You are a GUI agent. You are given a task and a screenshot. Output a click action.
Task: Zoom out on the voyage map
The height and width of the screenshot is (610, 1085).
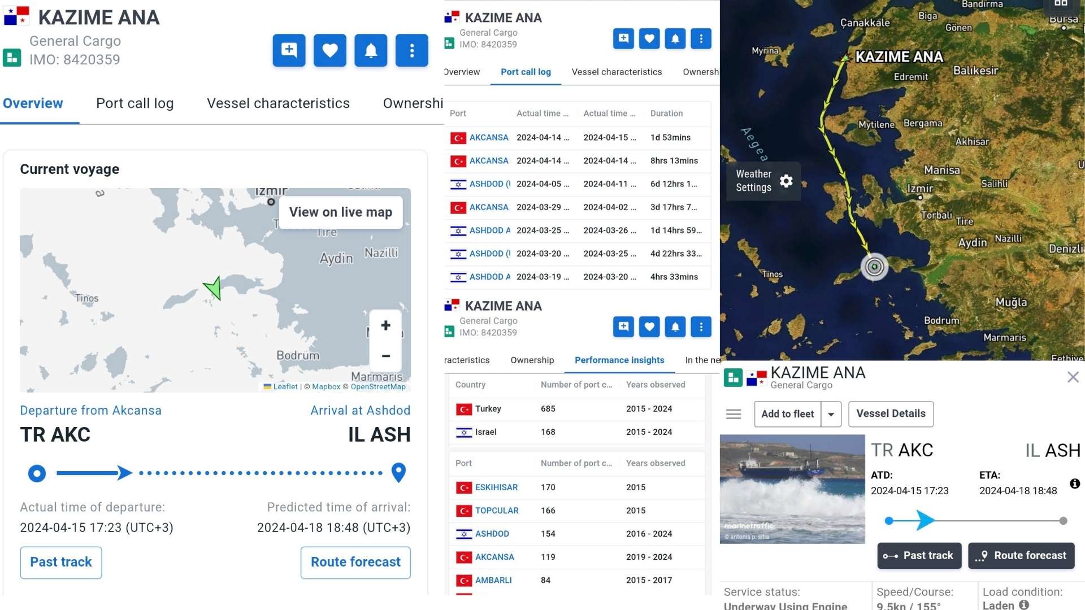pyautogui.click(x=385, y=356)
